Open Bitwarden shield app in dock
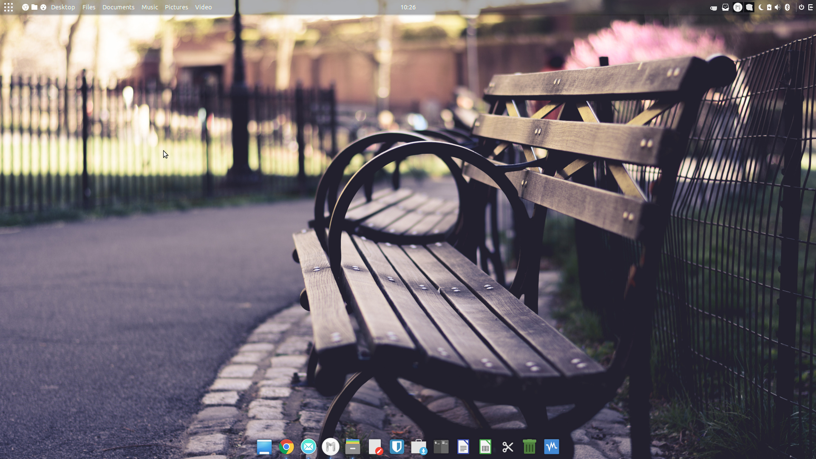This screenshot has height=459, width=816. tap(397, 447)
